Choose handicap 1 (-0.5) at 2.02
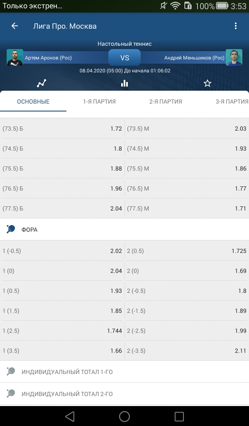Viewport: 249px width, 426px height. coord(62,251)
